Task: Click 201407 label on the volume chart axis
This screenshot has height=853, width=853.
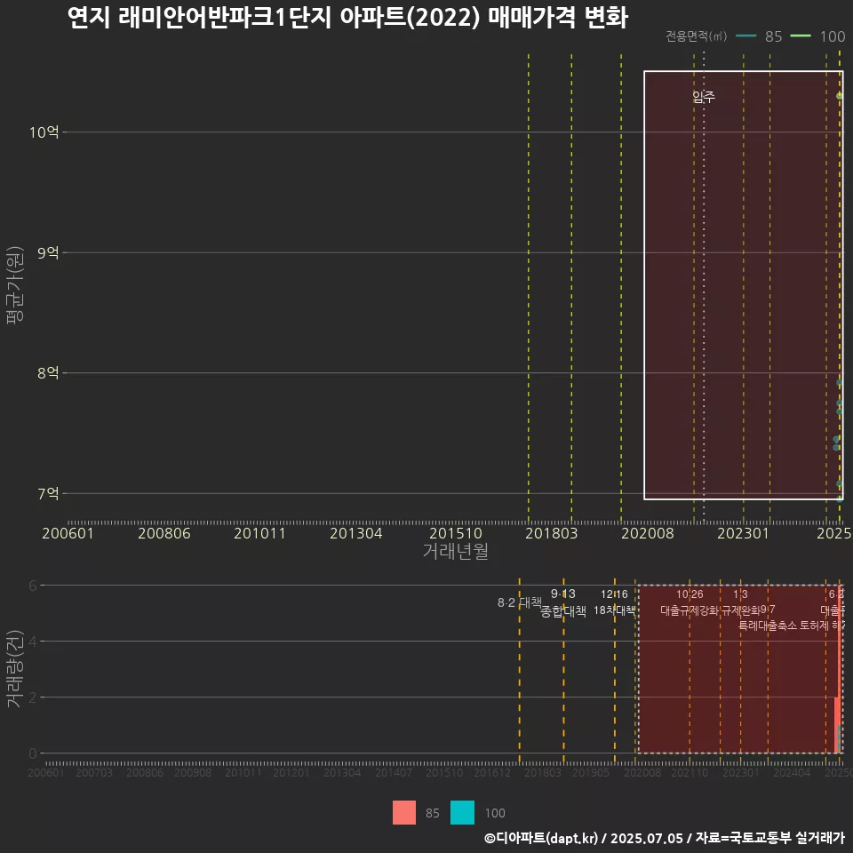Action: pyautogui.click(x=394, y=772)
